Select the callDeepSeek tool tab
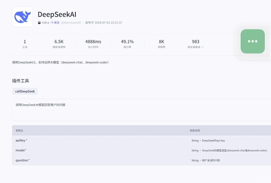The height and width of the screenshot is (183, 271). 25,91
